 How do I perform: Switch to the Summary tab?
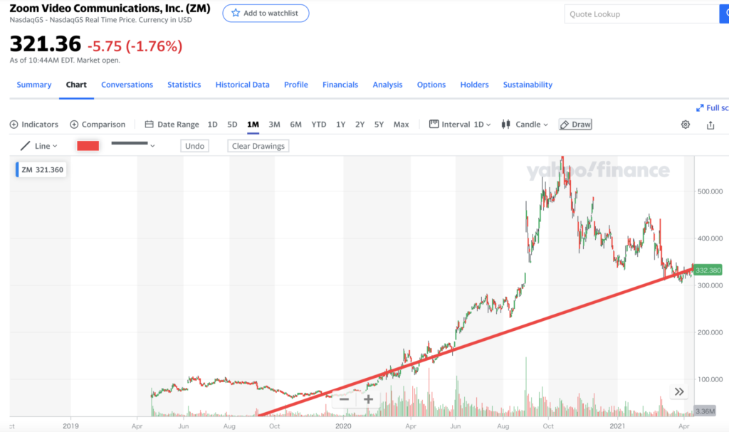(x=34, y=85)
